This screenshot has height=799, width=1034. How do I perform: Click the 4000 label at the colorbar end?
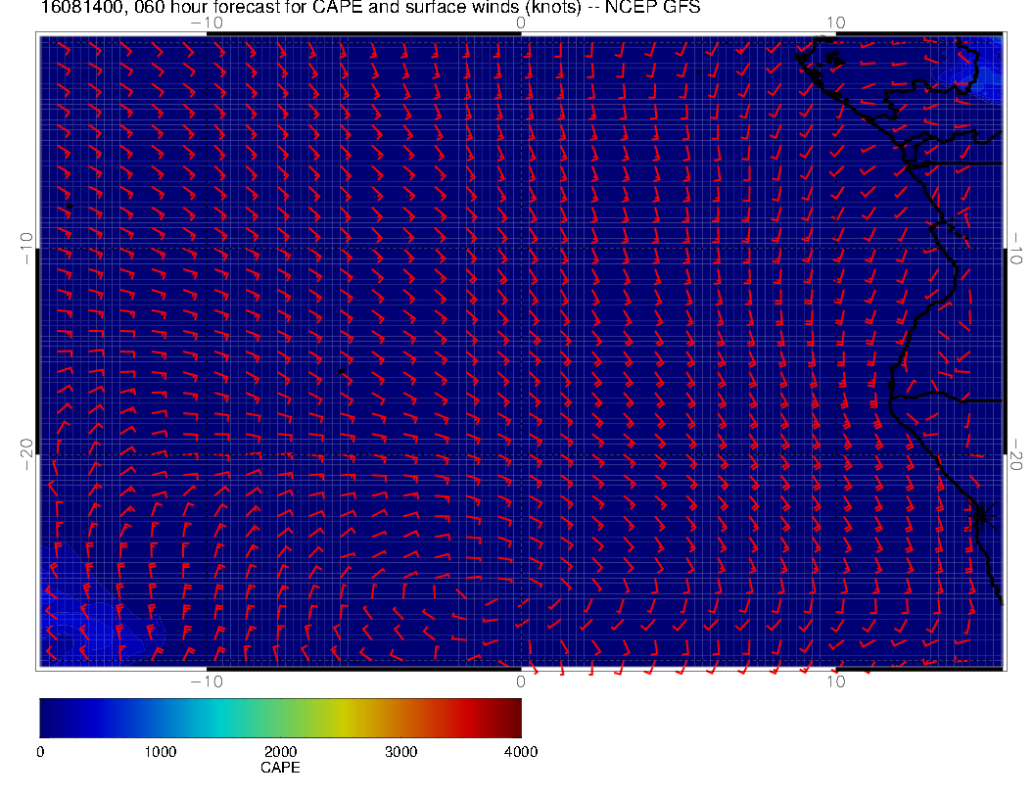[520, 752]
